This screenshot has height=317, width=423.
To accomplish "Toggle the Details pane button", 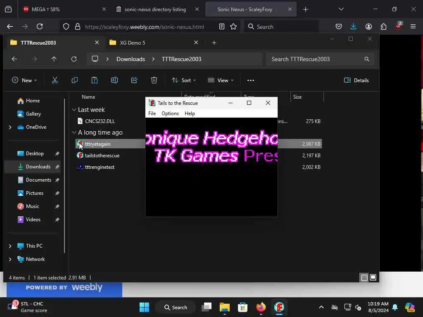I will pyautogui.click(x=356, y=80).
